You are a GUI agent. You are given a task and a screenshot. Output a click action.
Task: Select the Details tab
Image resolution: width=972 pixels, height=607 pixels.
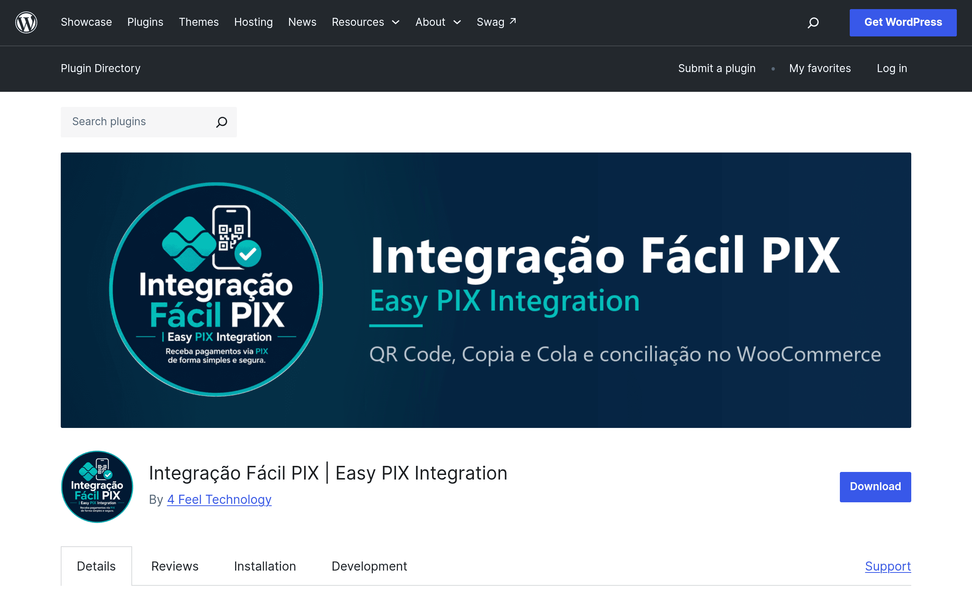pyautogui.click(x=96, y=566)
